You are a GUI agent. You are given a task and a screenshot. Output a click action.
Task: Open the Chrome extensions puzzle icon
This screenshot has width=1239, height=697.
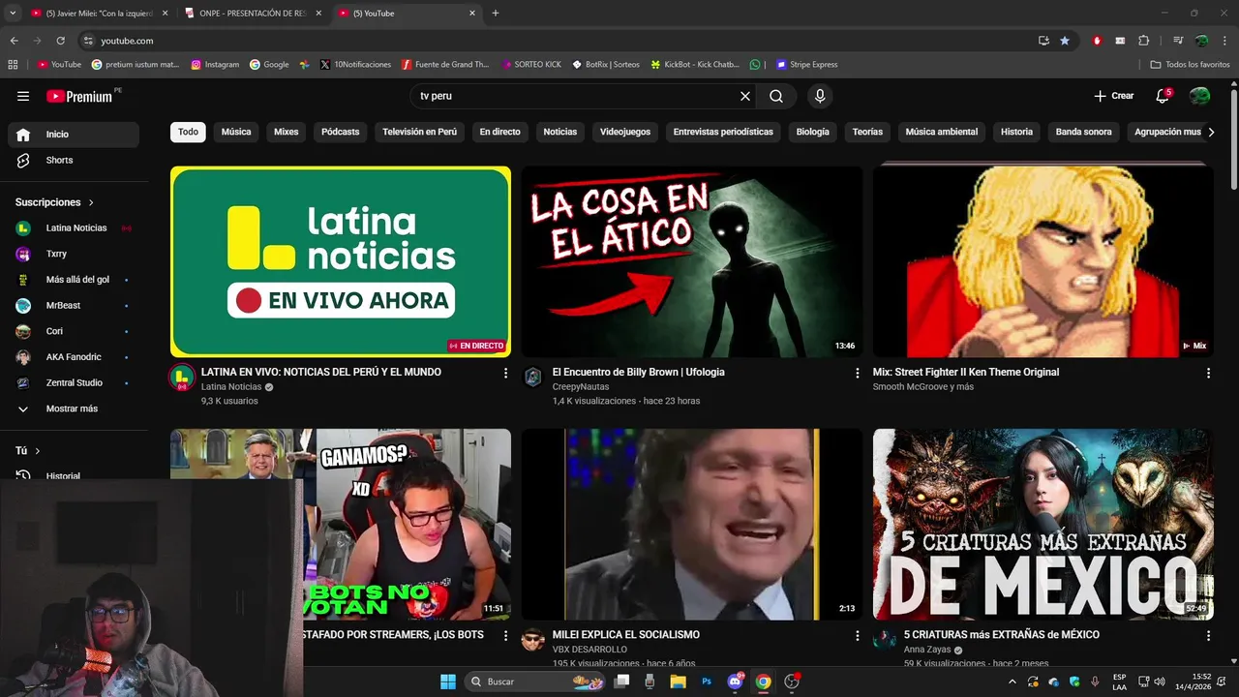click(1143, 41)
